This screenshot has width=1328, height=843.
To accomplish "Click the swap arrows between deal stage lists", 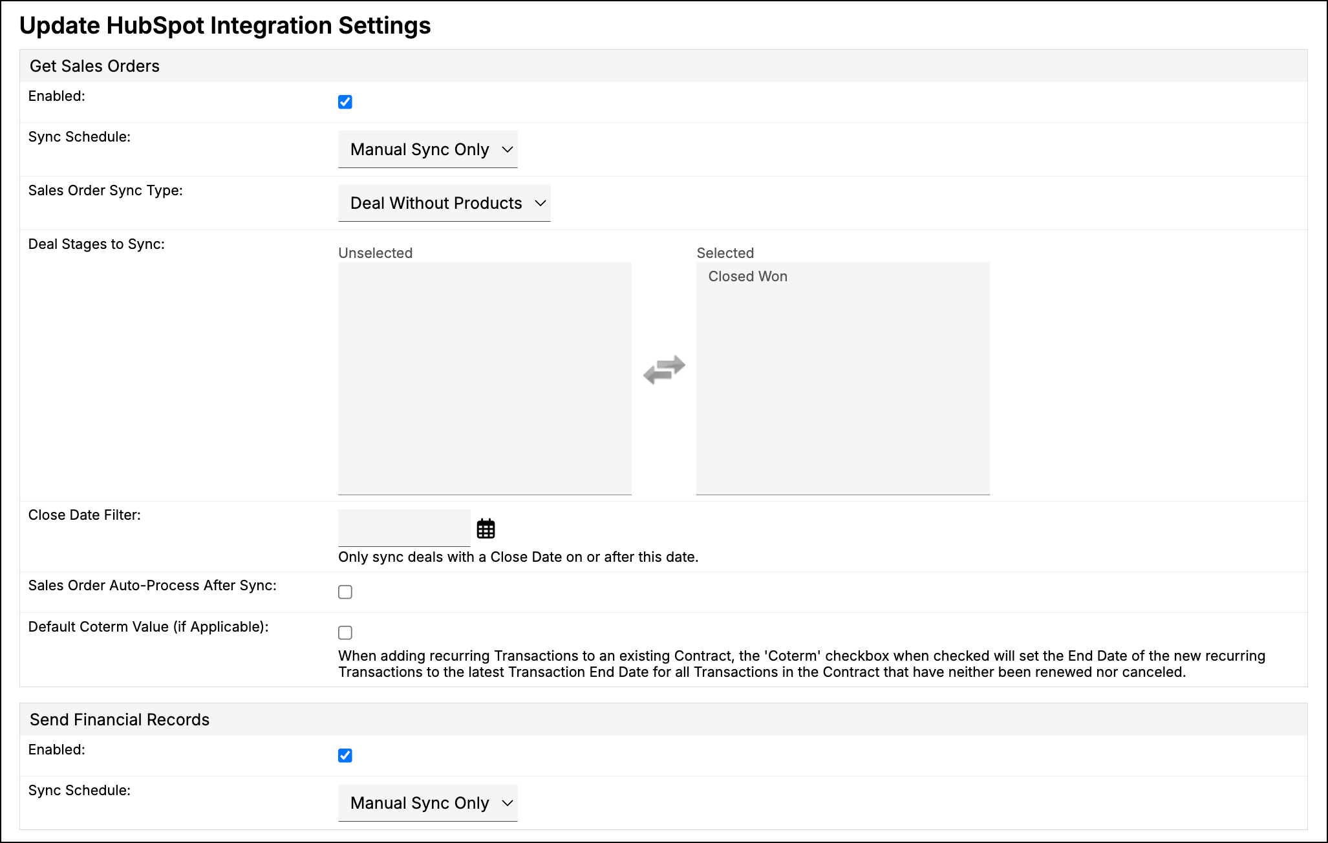I will pos(664,369).
